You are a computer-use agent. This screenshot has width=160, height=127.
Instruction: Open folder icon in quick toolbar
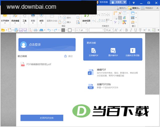tap(3, 30)
